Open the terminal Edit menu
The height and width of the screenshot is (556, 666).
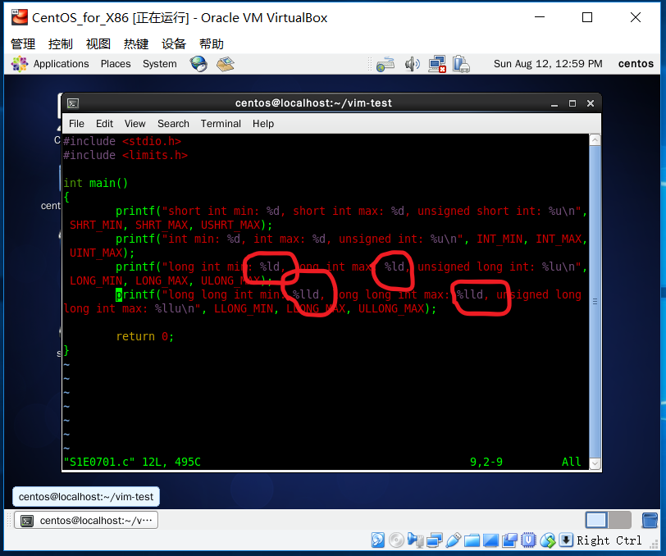[x=104, y=124]
